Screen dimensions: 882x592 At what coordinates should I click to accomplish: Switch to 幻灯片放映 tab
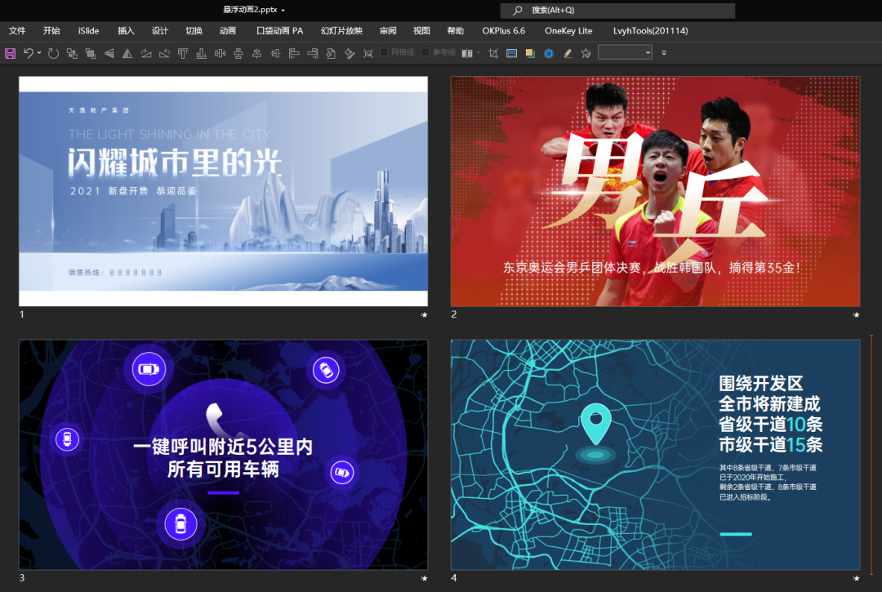point(341,31)
